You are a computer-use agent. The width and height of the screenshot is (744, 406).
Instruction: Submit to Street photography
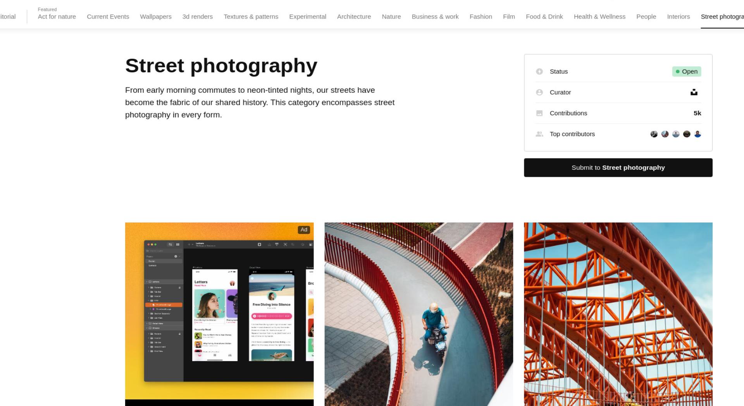pyautogui.click(x=618, y=167)
